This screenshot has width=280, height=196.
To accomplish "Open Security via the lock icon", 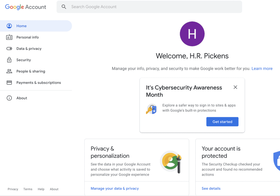I will click(x=9, y=60).
